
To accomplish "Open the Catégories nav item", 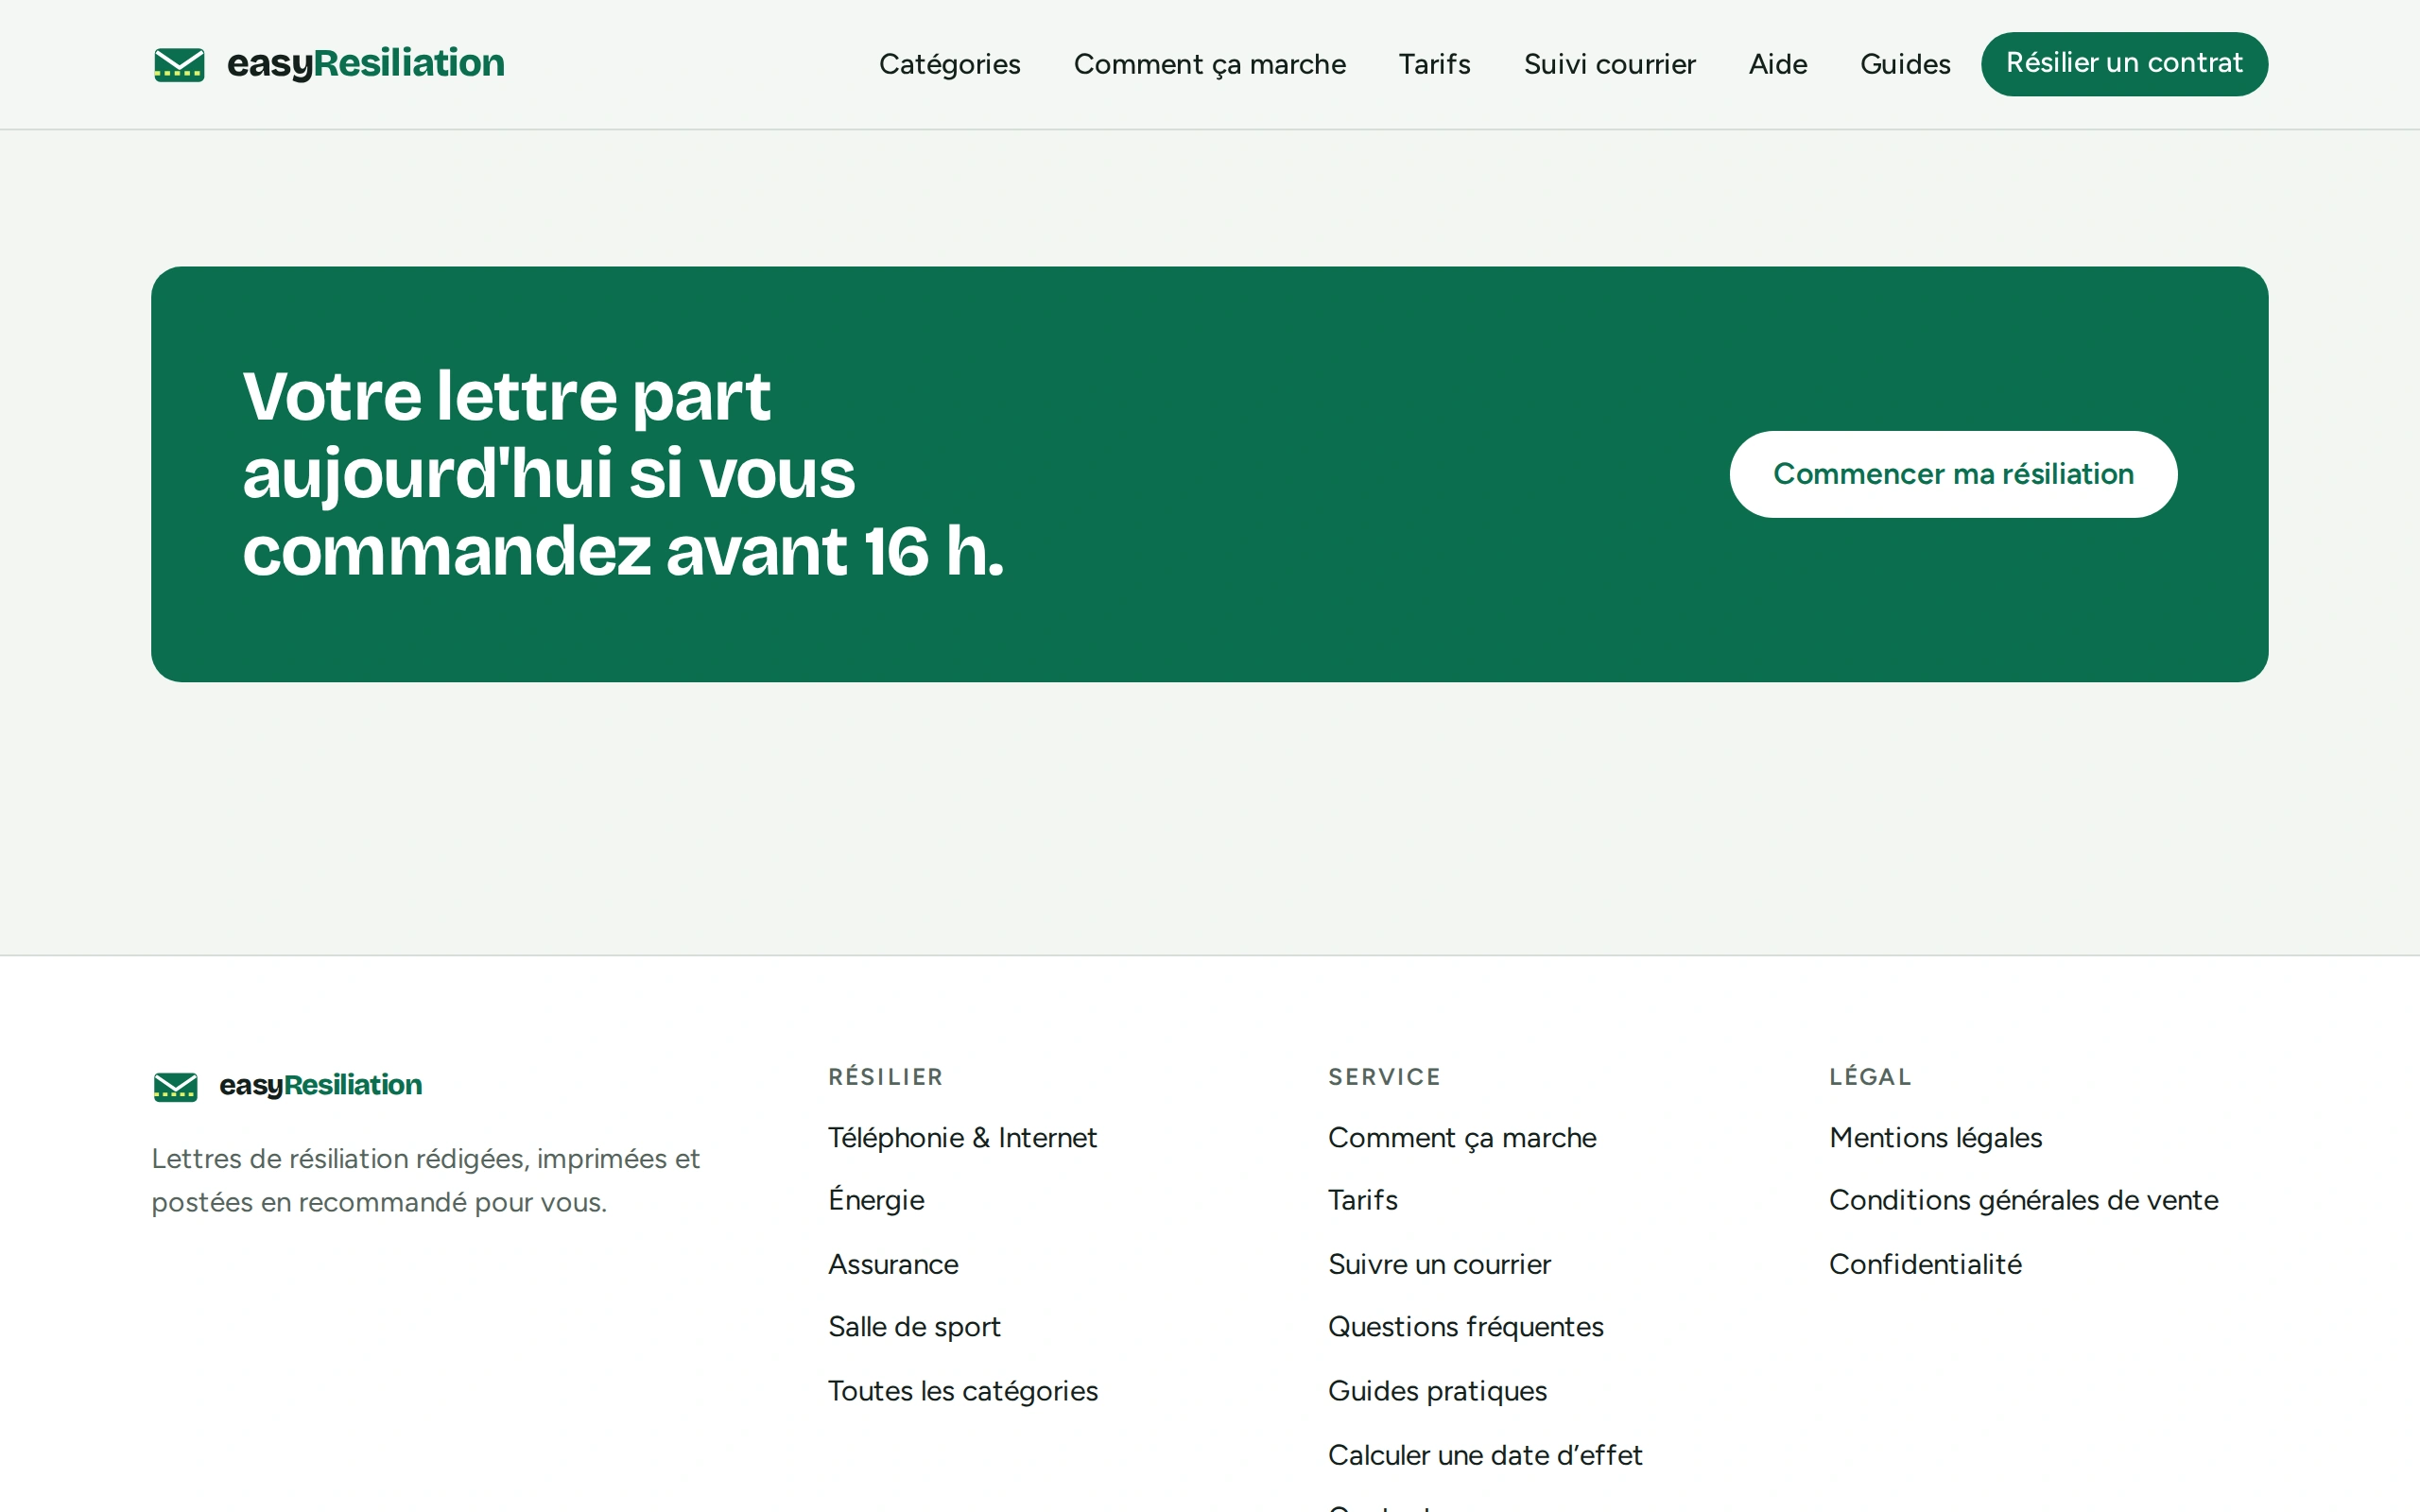I will (x=949, y=64).
